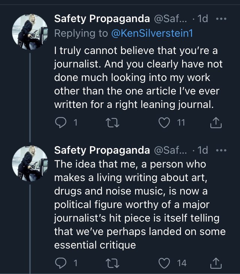Share the first tweet via share icon
This screenshot has width=240, height=274.
click(x=216, y=123)
